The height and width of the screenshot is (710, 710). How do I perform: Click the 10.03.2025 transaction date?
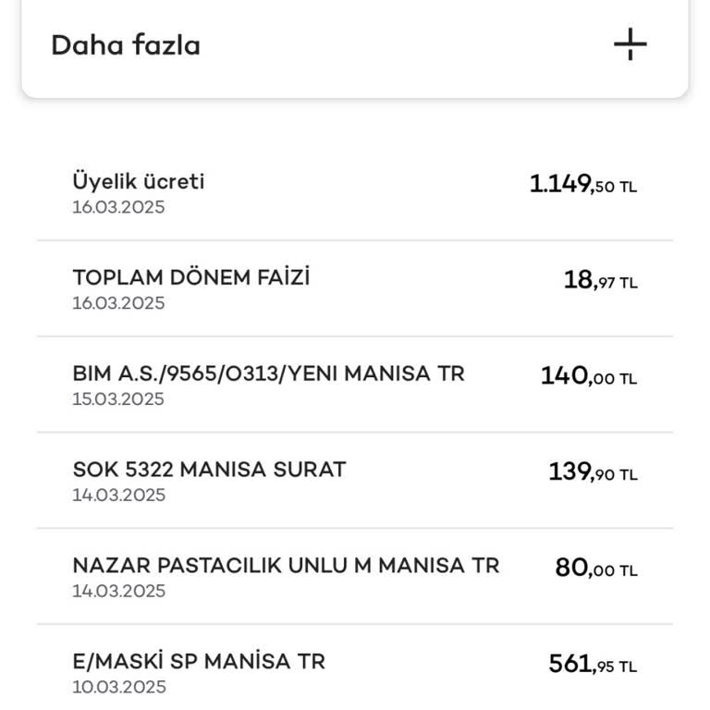tap(118, 688)
